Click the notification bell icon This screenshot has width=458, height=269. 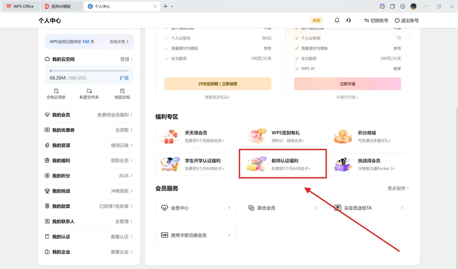(x=337, y=20)
